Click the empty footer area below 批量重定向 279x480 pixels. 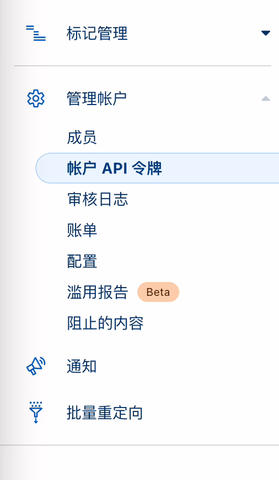click(139, 462)
